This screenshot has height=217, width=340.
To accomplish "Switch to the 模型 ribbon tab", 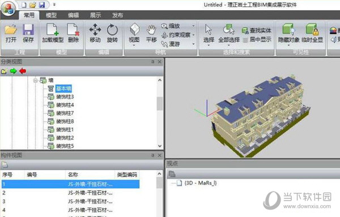I will [52, 15].
